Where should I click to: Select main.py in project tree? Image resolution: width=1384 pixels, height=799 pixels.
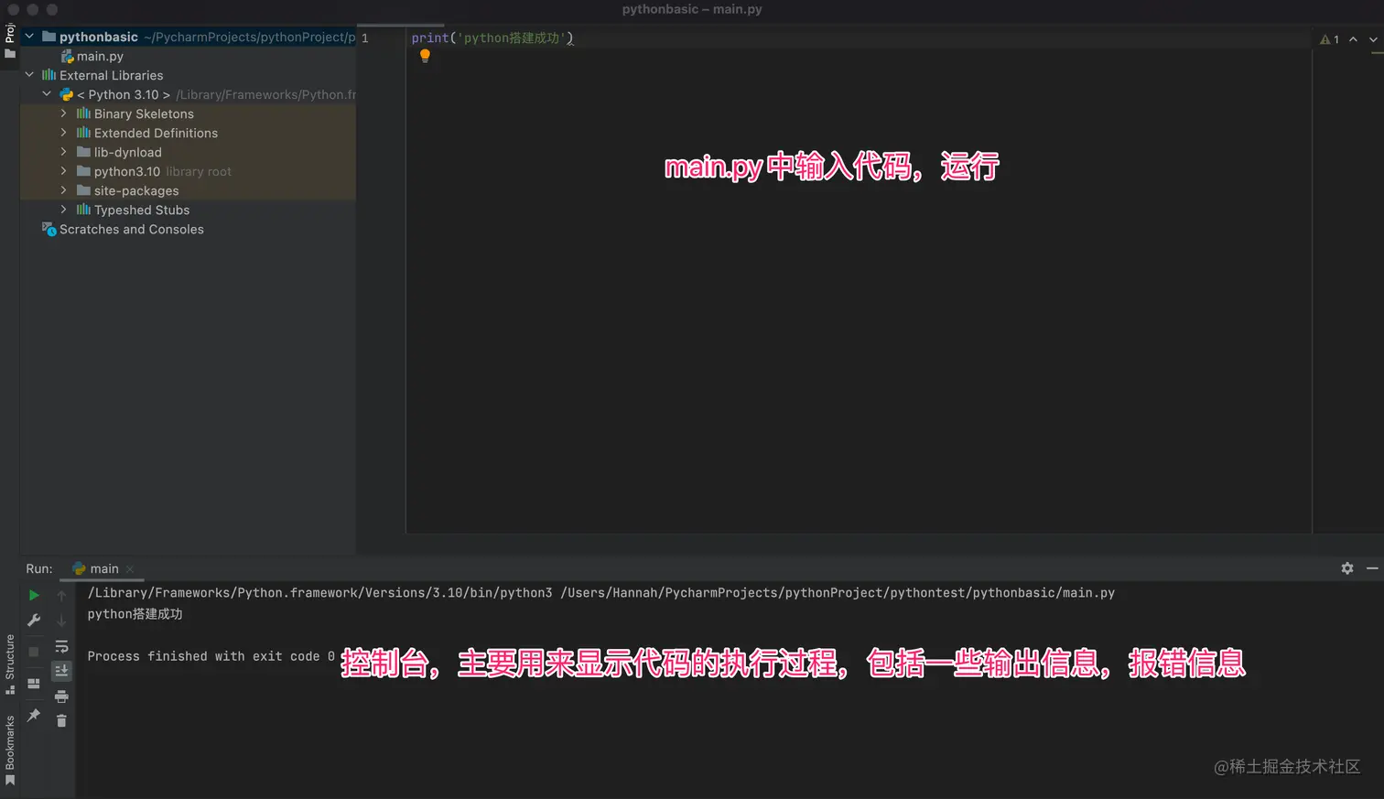100,56
